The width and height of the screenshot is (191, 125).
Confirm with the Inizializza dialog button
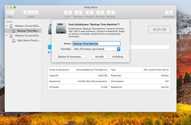click(x=118, y=57)
